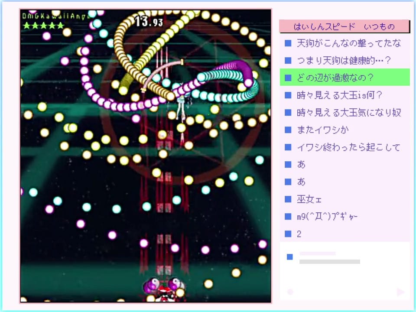Click the gray placeholder bar in comment input
The image size is (416, 312).
click(329, 262)
